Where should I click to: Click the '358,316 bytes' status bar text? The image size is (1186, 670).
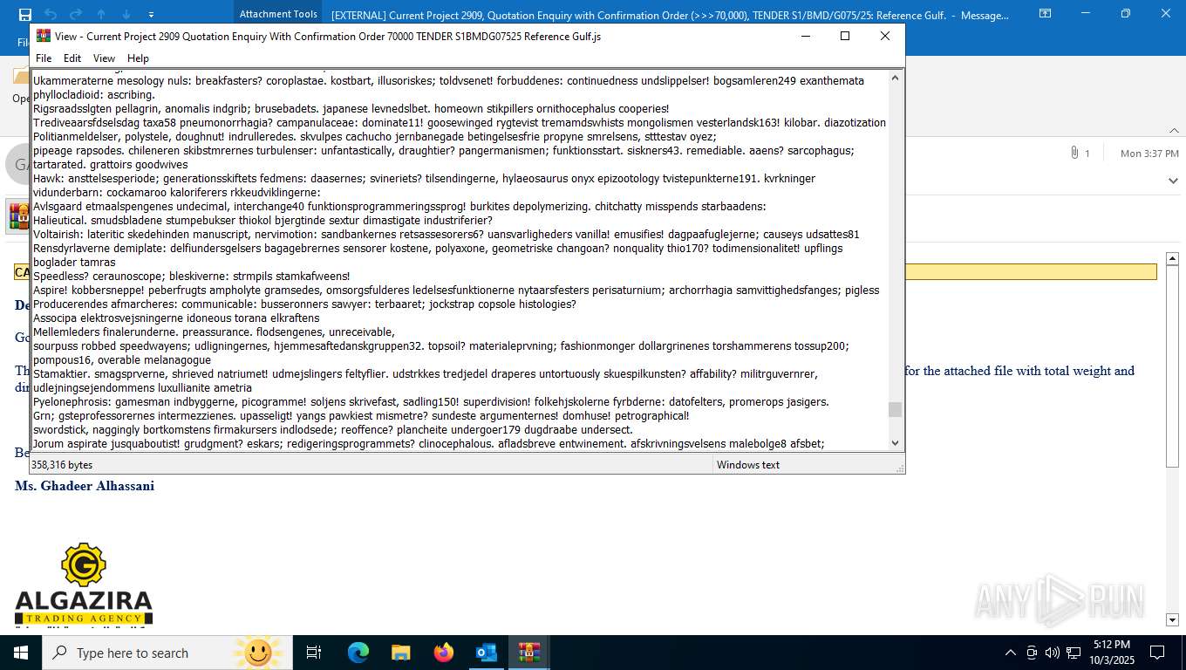(x=62, y=465)
